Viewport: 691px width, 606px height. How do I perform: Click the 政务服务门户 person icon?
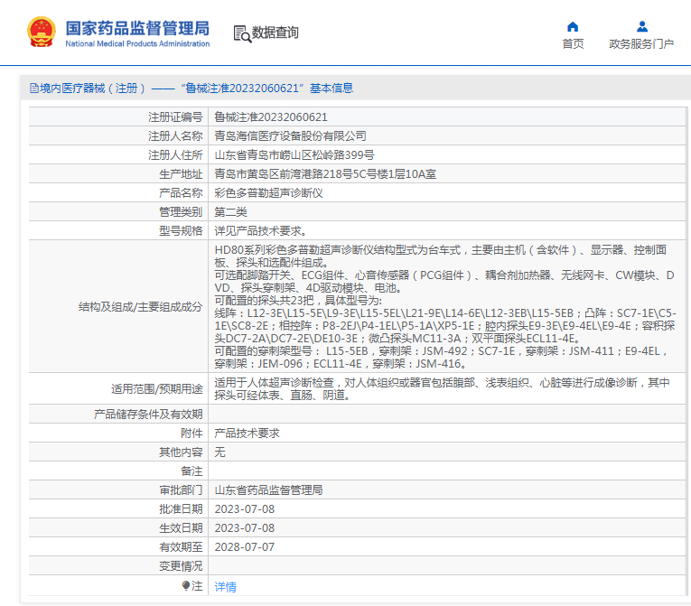(641, 26)
